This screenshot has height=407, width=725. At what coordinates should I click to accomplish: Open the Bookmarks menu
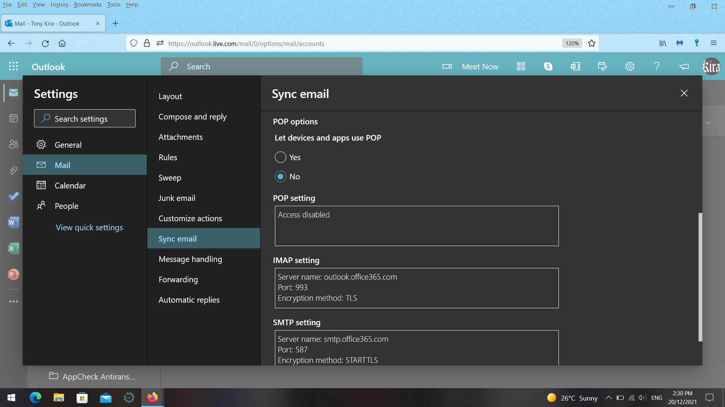88,5
